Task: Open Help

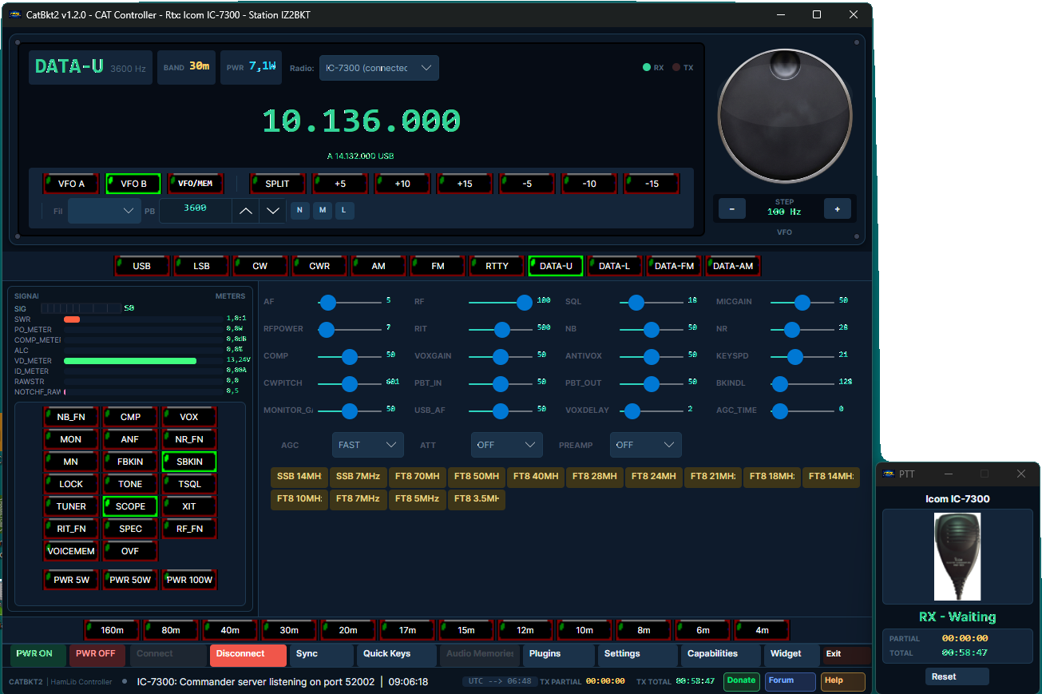Action: pyautogui.click(x=843, y=681)
